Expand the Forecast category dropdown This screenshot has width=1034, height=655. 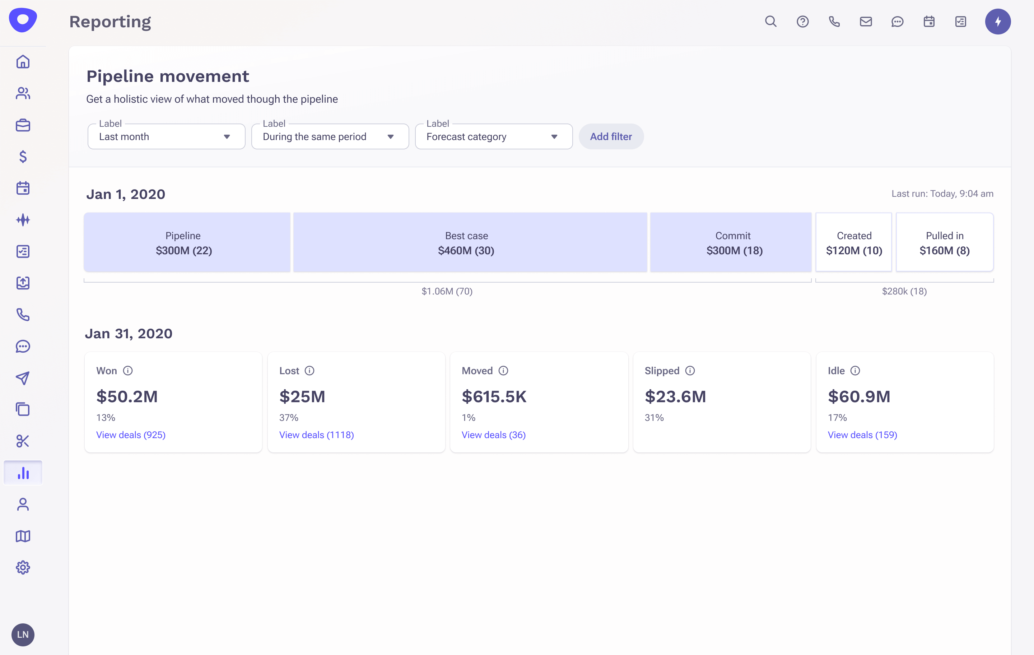pyautogui.click(x=493, y=136)
